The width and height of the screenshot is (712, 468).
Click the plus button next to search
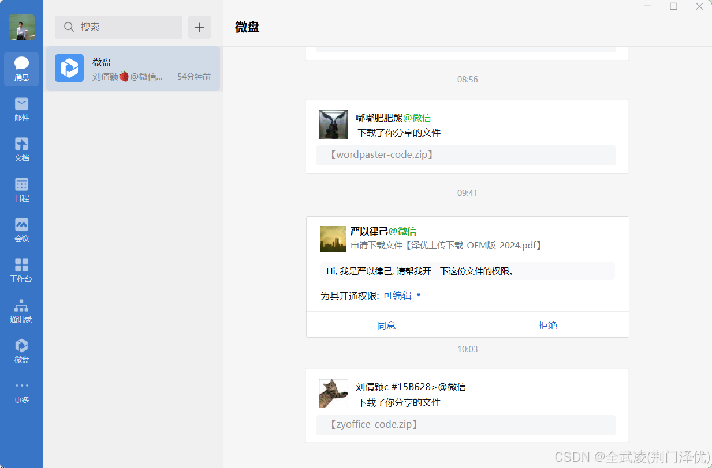(199, 27)
